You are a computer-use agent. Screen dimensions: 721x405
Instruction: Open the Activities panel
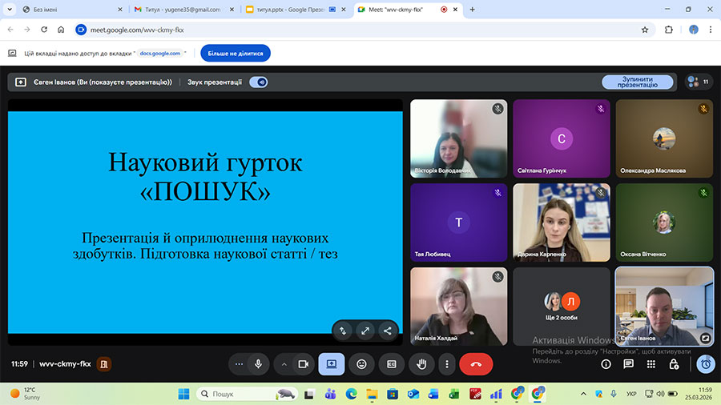(651, 364)
